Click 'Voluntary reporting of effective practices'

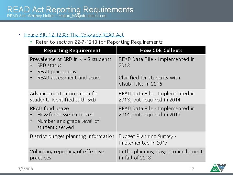(x=67, y=155)
